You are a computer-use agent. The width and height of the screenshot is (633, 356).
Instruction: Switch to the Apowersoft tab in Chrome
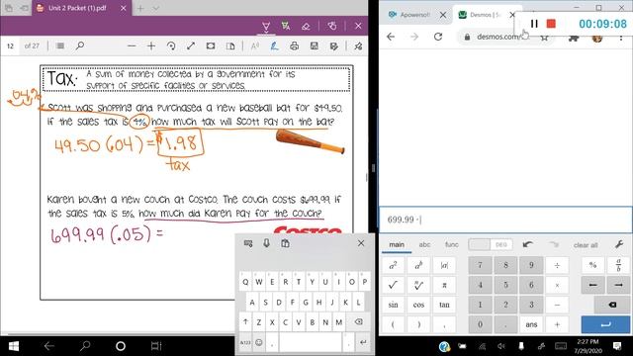click(415, 15)
